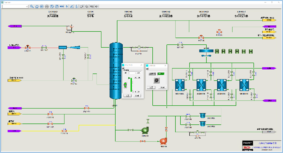Toggle the gray switch button in right dialog

pos(152,74)
